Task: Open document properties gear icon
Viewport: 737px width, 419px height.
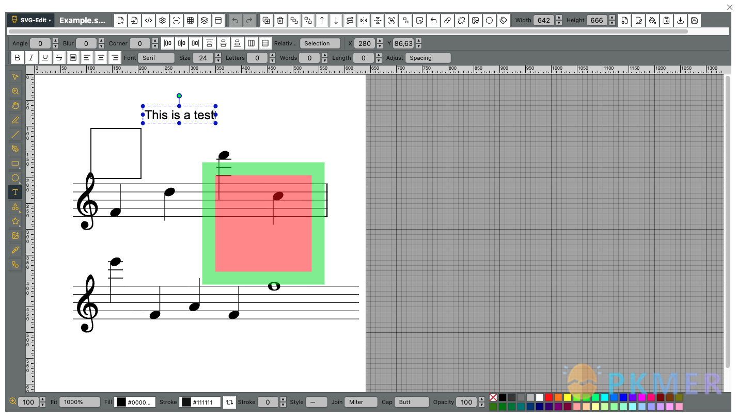Action: pos(162,21)
